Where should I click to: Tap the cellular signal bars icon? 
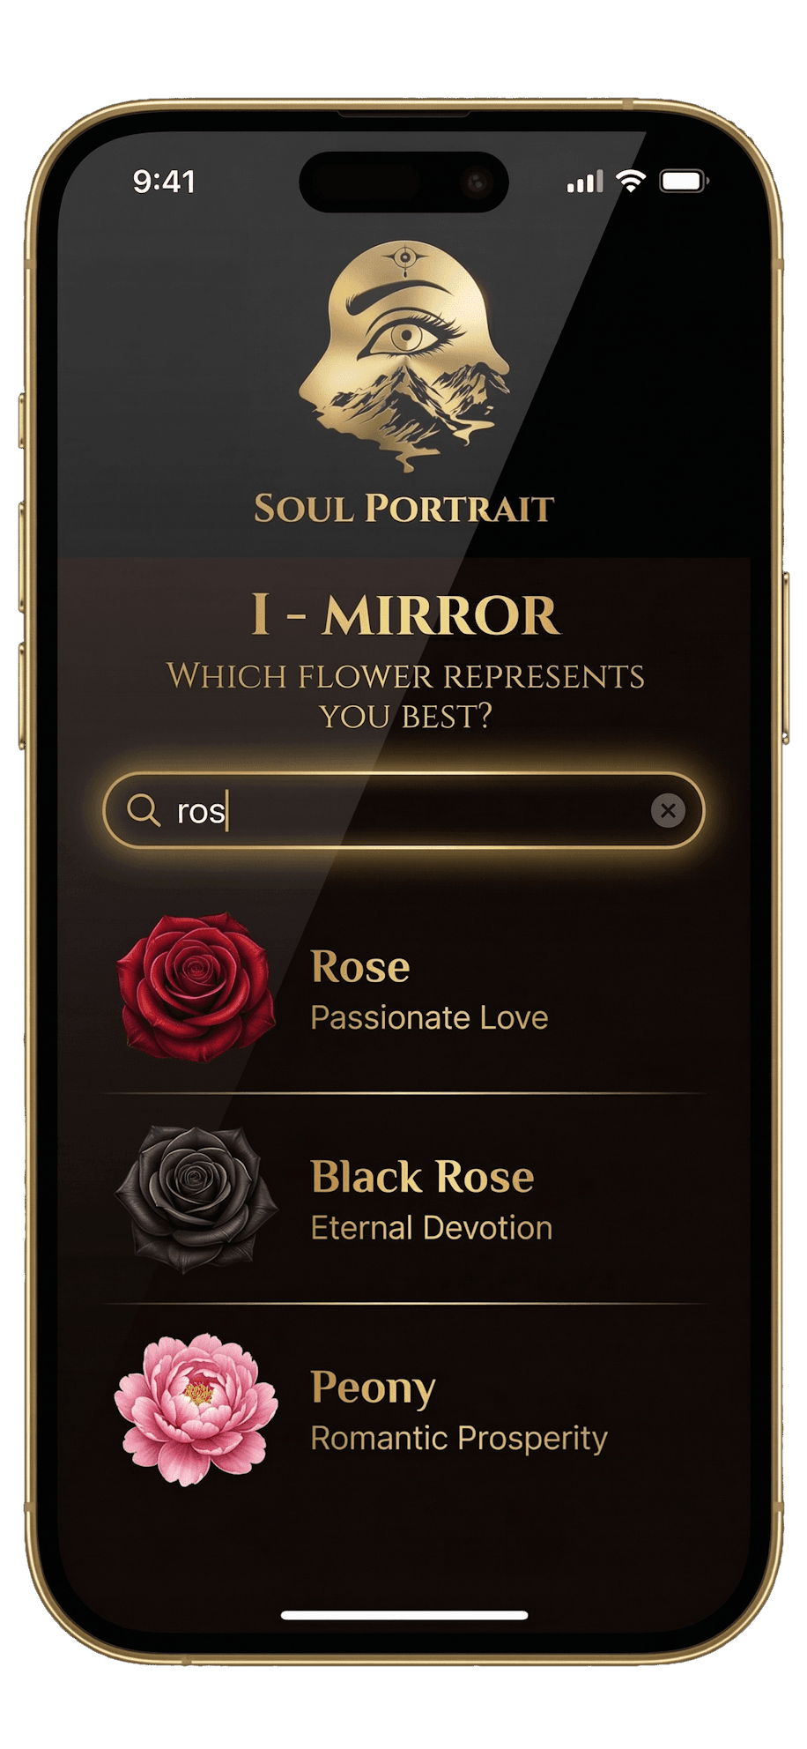(x=585, y=182)
